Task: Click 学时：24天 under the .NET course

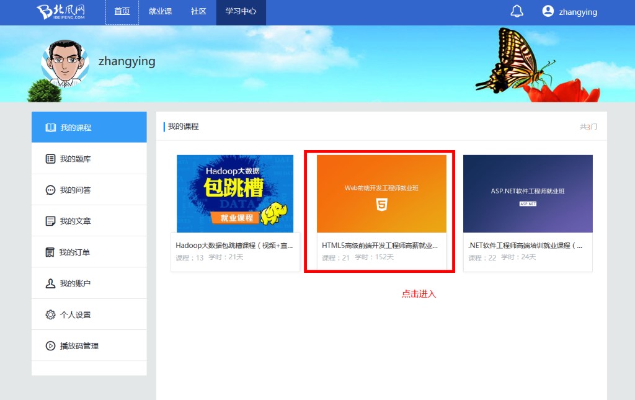Action: [x=518, y=257]
